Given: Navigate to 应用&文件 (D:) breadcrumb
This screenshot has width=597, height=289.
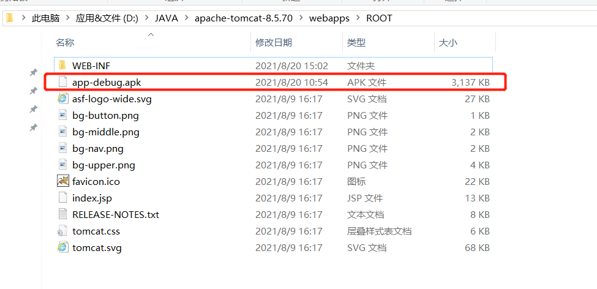Looking at the screenshot, I should [x=107, y=18].
